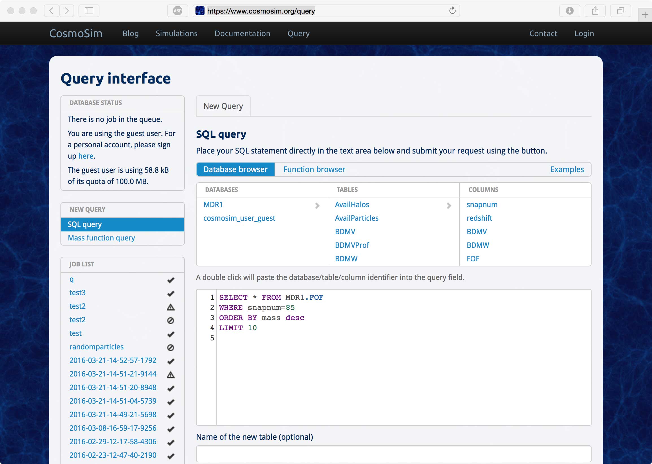Select the AvailParticles table
The width and height of the screenshot is (652, 464).
click(357, 218)
